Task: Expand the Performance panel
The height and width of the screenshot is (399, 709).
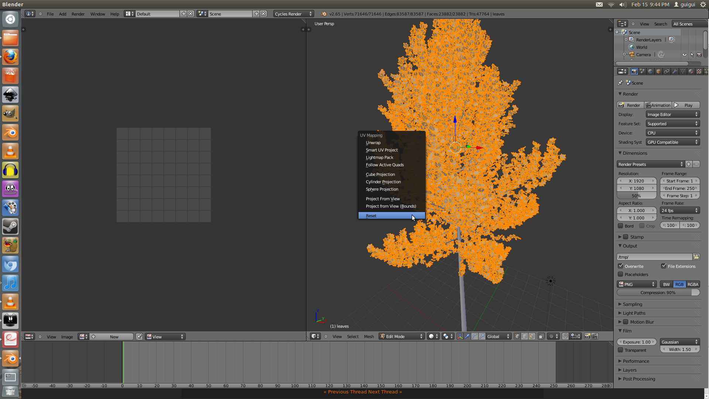Action: 636,361
